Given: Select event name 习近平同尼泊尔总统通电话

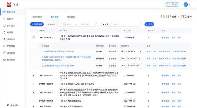Looking at the screenshot, I should (71, 106).
